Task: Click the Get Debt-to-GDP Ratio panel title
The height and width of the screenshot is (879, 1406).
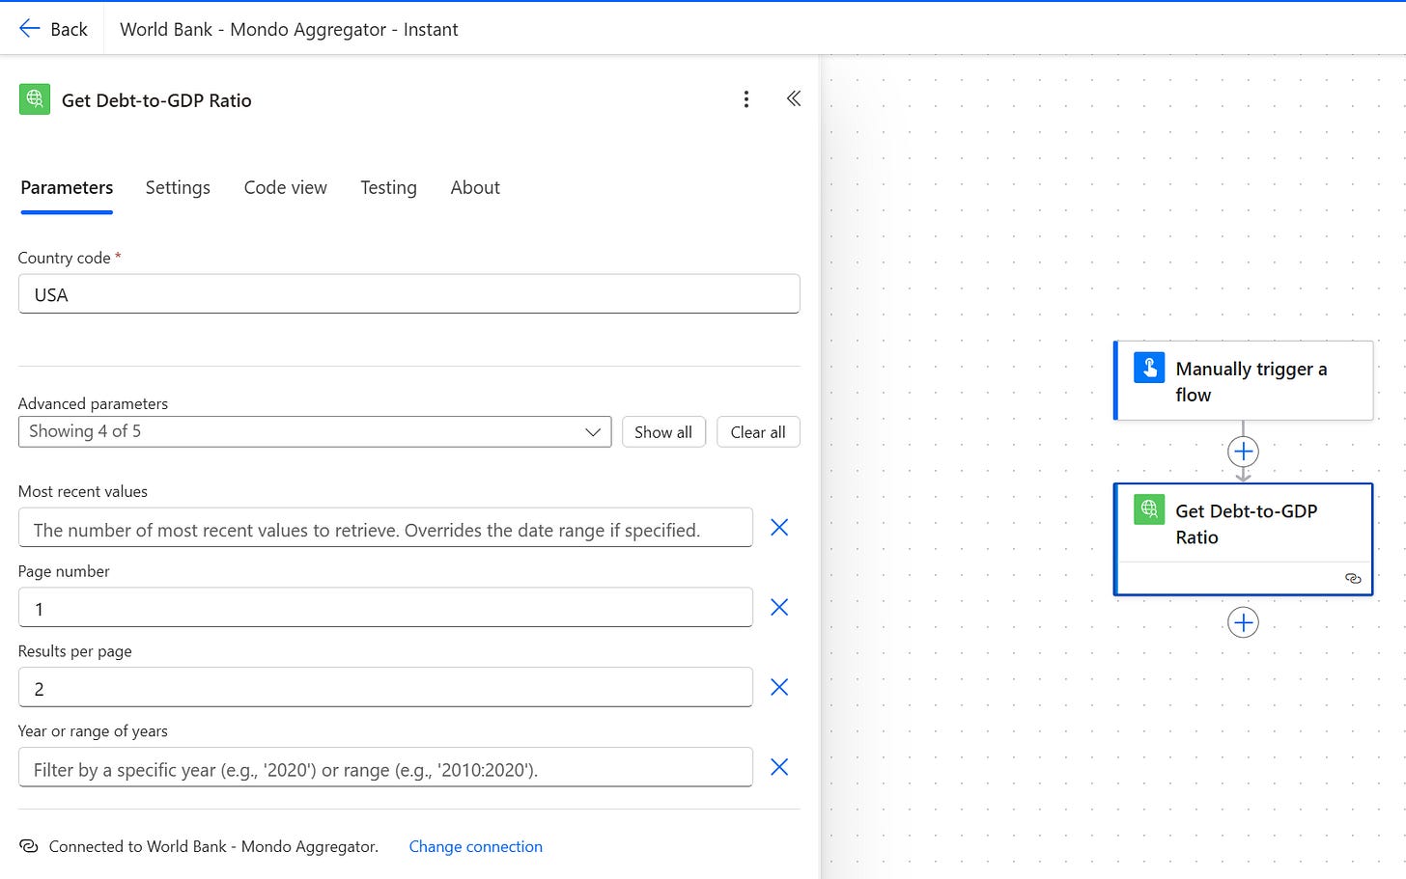Action: click(156, 100)
